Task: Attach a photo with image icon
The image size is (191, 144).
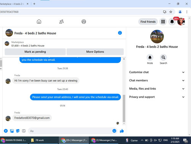Action: point(12,131)
